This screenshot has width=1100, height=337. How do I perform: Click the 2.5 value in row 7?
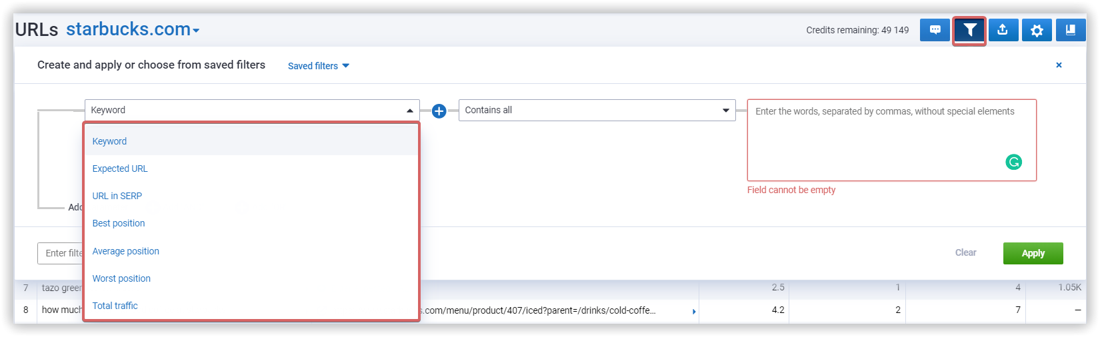[778, 287]
